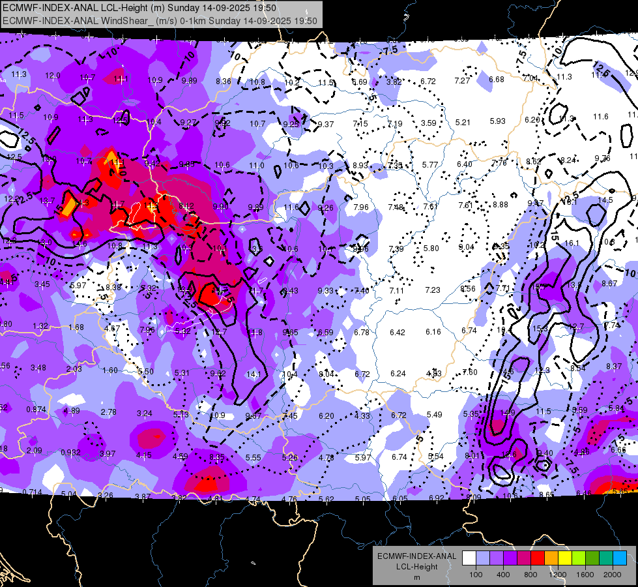This screenshot has height=587, width=638.
Task: Click the wind shear value 5.80
Action: (431, 248)
